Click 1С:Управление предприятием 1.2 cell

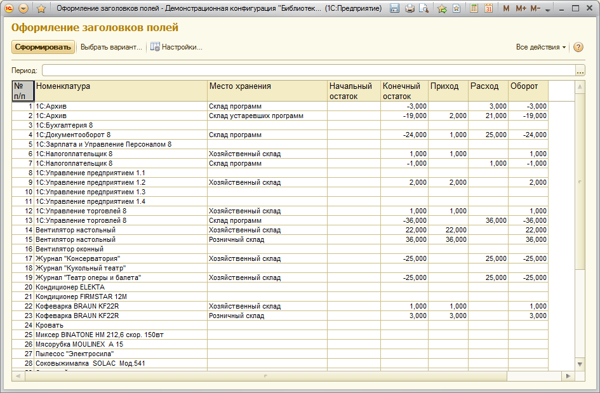(x=121, y=183)
